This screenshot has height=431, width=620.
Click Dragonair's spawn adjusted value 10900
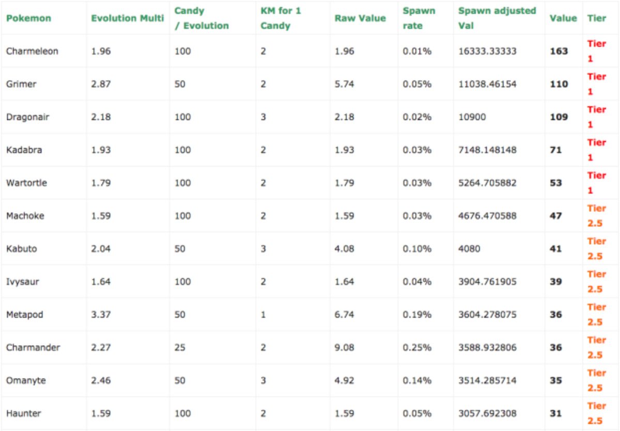pyautogui.click(x=472, y=117)
